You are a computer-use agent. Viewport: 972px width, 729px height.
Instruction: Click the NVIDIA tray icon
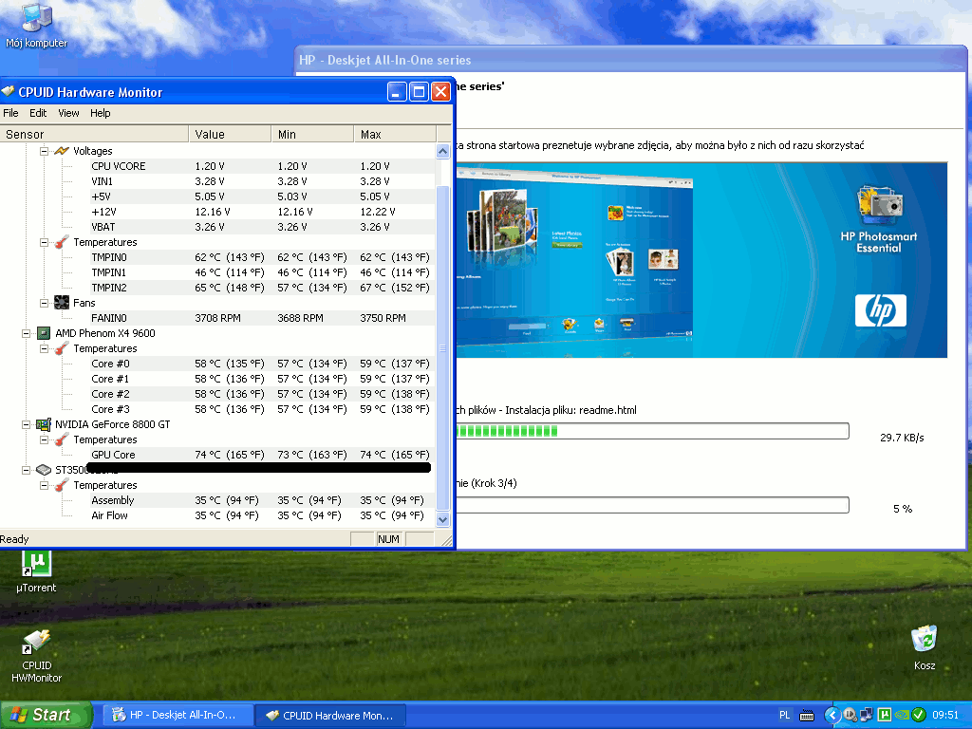[902, 715]
